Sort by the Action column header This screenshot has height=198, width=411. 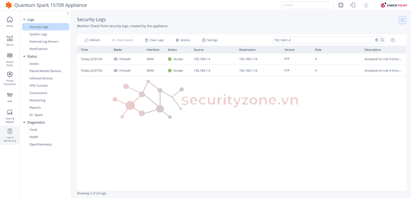(172, 50)
